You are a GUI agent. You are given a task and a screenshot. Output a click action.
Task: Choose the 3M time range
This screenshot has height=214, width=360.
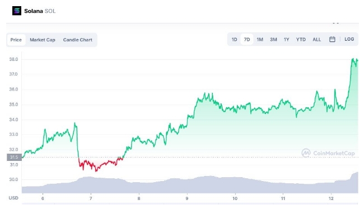[x=273, y=40]
